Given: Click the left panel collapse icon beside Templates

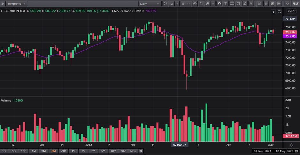Looking at the screenshot, I should tap(3, 4).
